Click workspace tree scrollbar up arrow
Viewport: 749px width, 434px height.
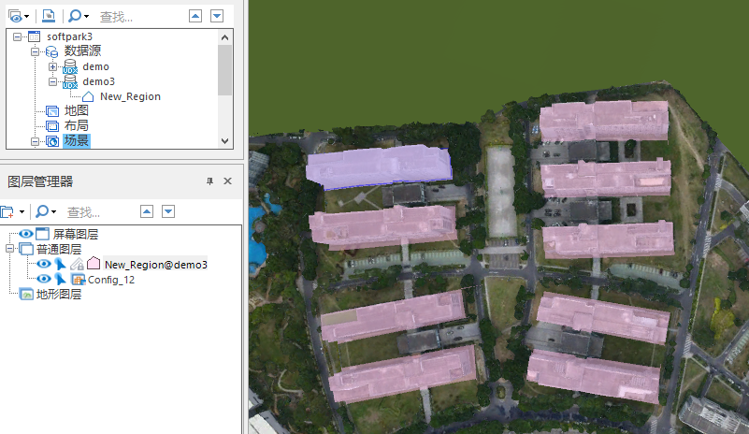coord(225,36)
